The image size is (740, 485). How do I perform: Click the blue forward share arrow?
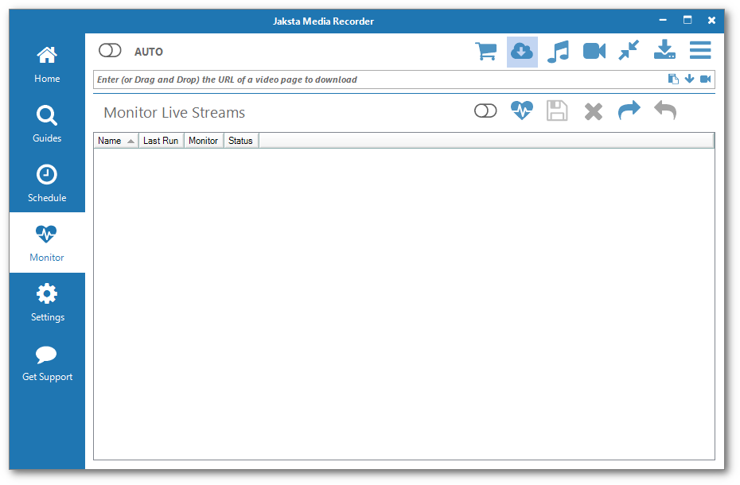click(x=629, y=111)
